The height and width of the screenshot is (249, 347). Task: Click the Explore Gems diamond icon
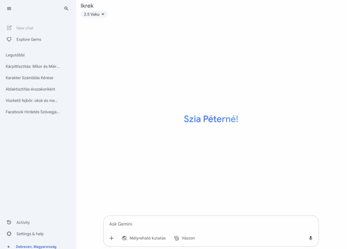coord(9,39)
